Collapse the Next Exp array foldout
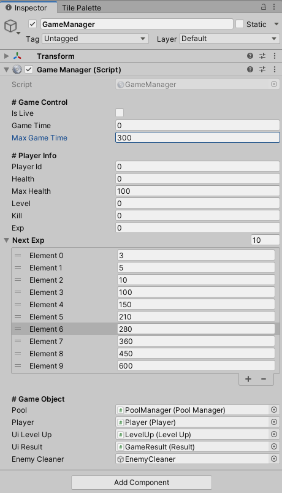This screenshot has height=493, width=282. [6, 240]
